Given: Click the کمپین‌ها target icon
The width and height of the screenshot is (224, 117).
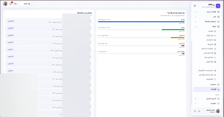Looking at the screenshot, I should point(215,45).
